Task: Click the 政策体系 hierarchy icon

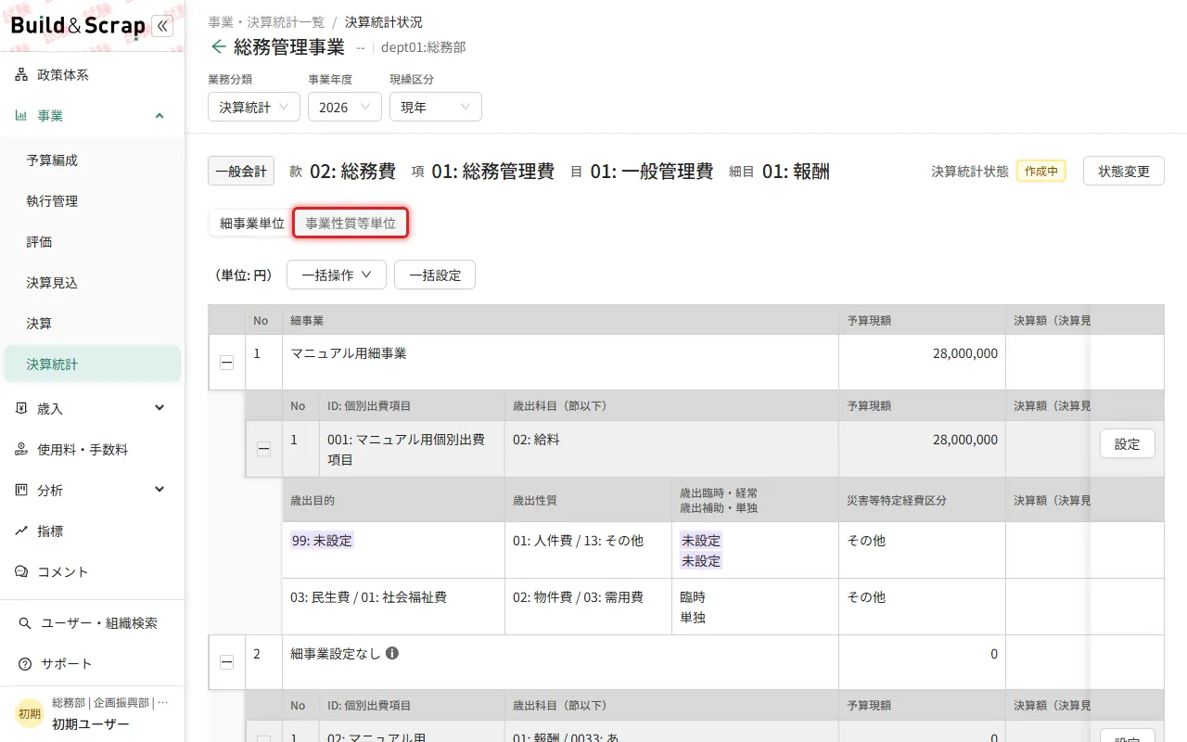Action: 21,75
